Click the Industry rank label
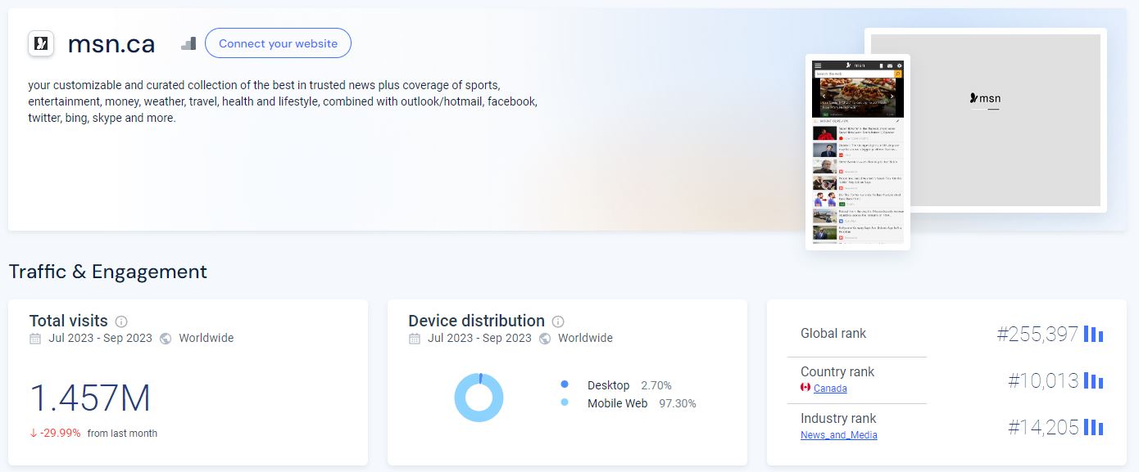This screenshot has width=1139, height=472. coord(838,418)
